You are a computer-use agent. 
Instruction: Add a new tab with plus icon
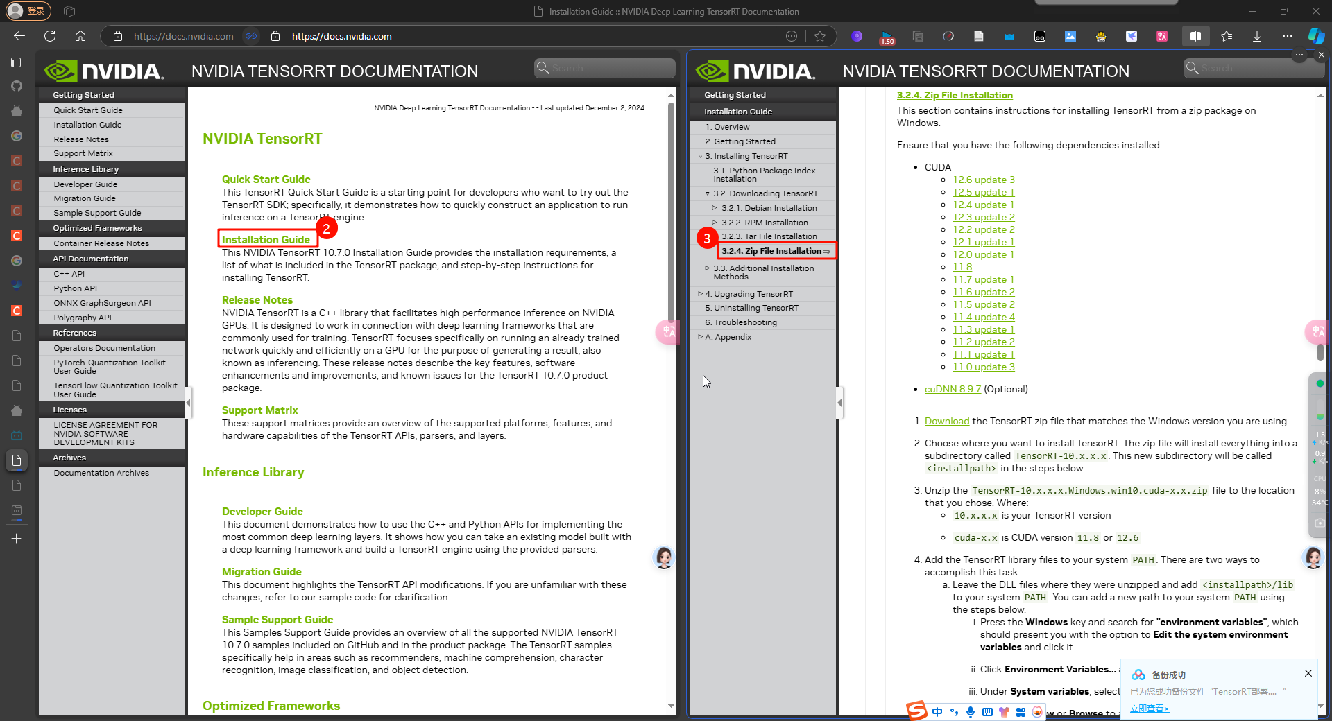pos(17,538)
